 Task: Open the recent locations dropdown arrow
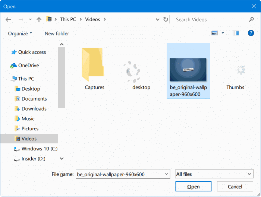coord(30,19)
